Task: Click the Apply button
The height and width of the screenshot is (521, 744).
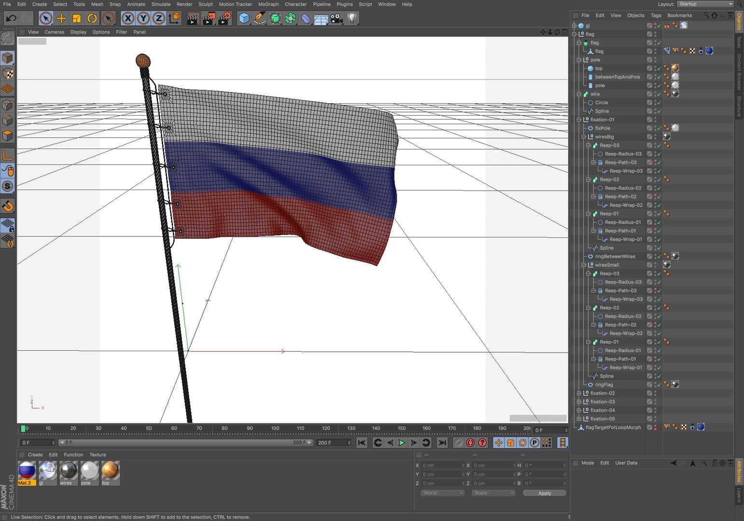Action: (x=544, y=493)
